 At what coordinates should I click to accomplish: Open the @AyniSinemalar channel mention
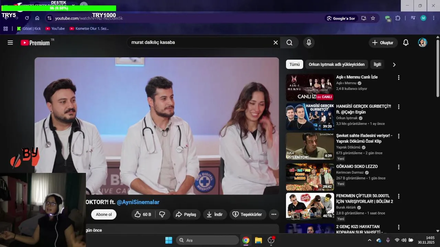[138, 202]
